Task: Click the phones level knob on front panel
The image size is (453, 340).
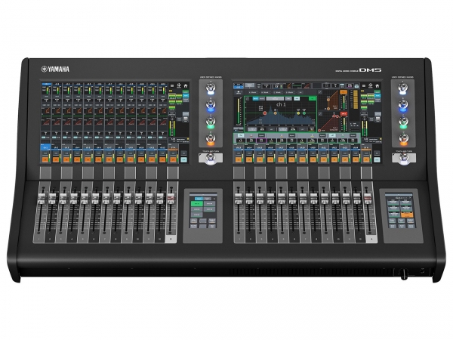Action: coord(404,274)
